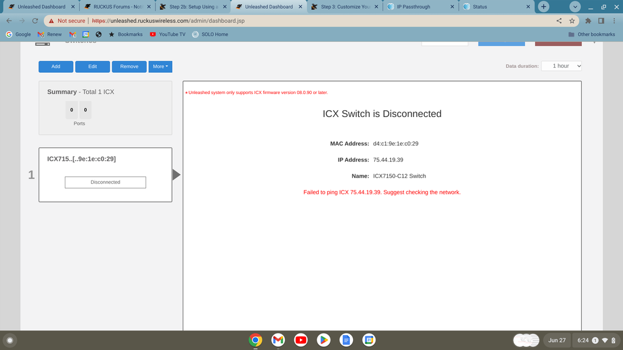Open the calendar bookmark icon in bookmarks bar

click(85, 34)
